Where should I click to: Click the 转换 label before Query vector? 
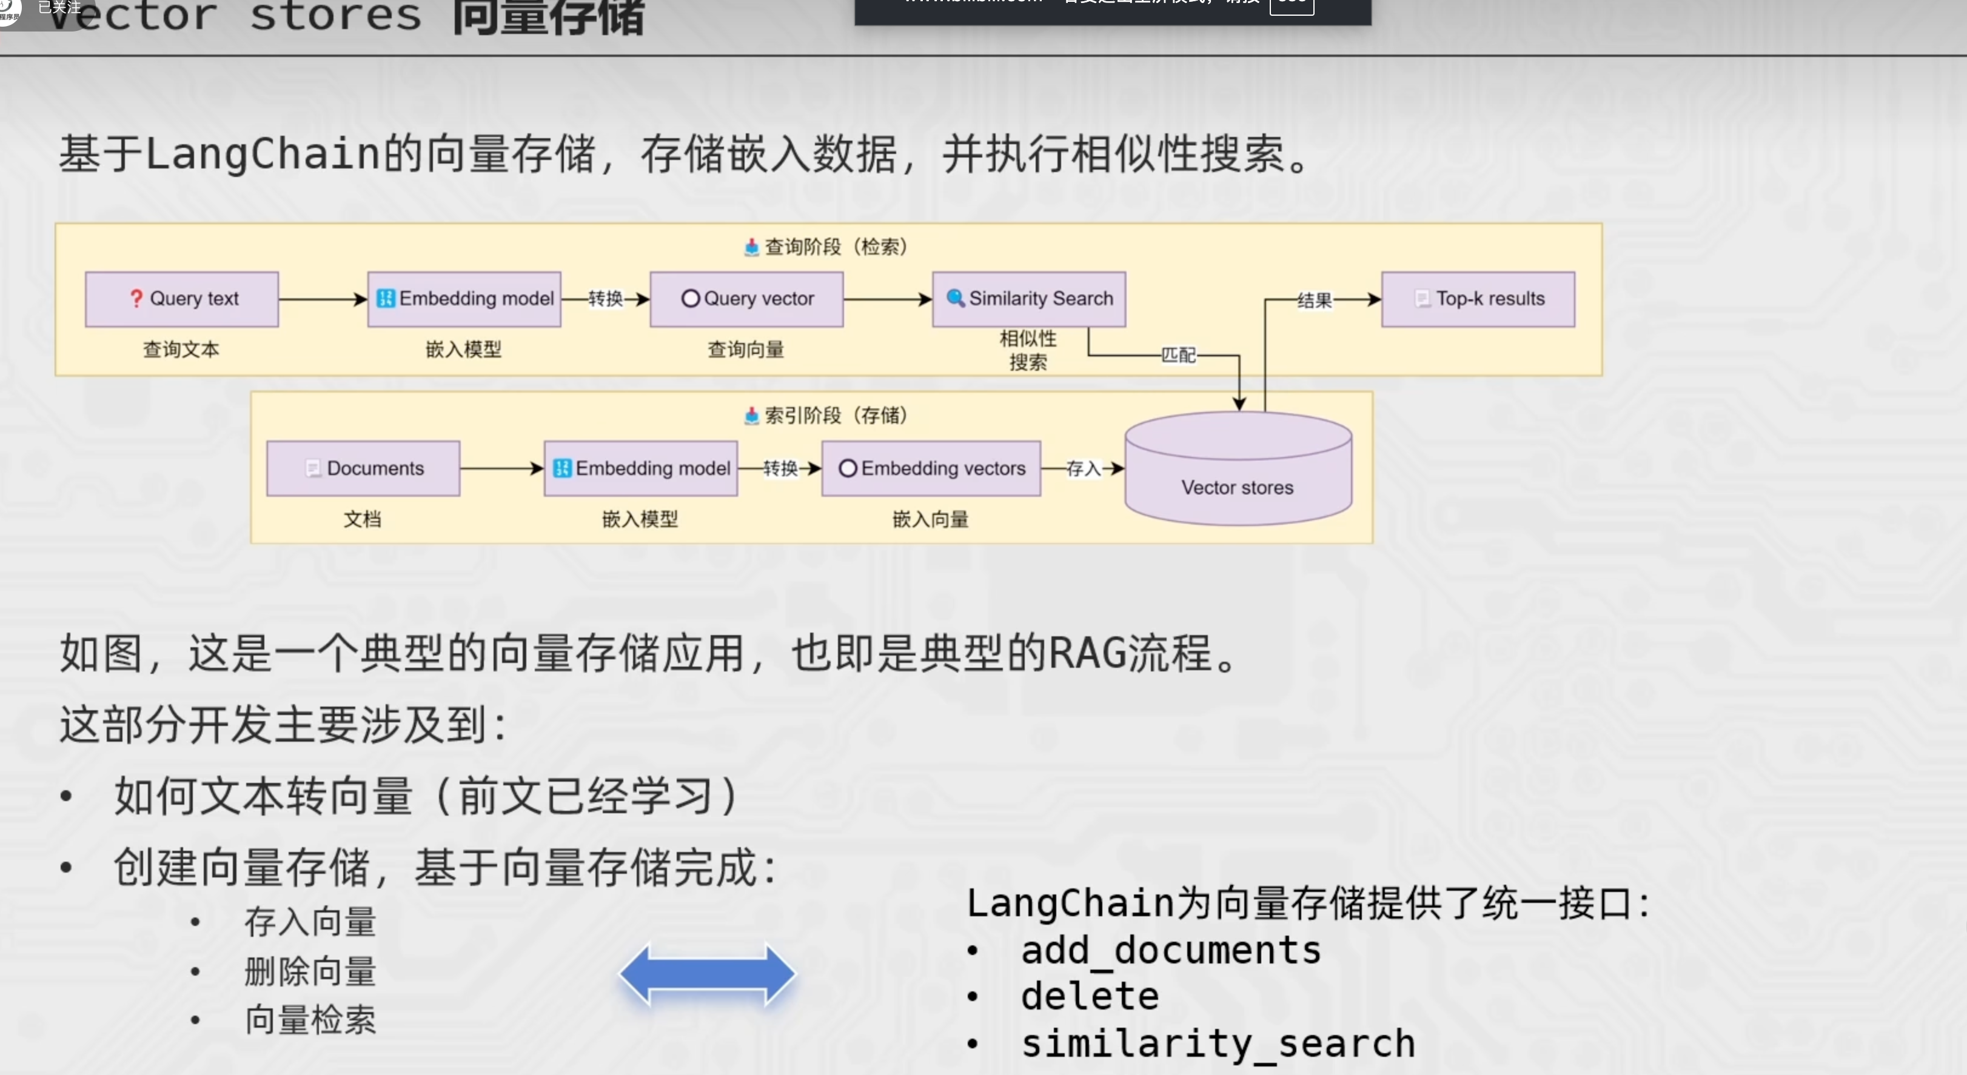606,298
